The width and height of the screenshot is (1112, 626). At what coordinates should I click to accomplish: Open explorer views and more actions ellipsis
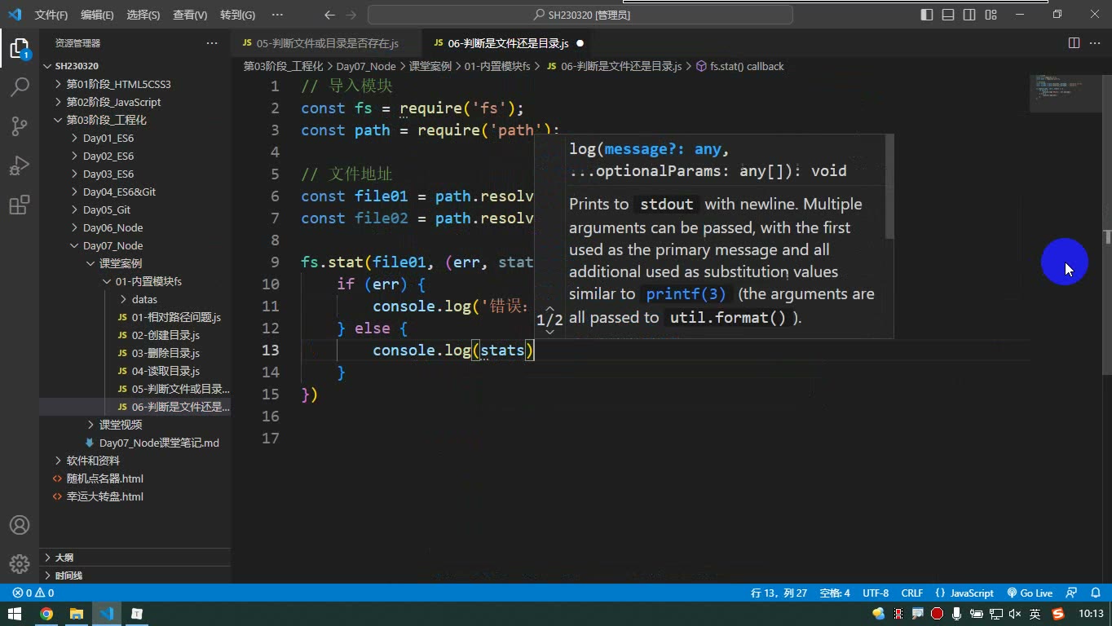pos(212,43)
